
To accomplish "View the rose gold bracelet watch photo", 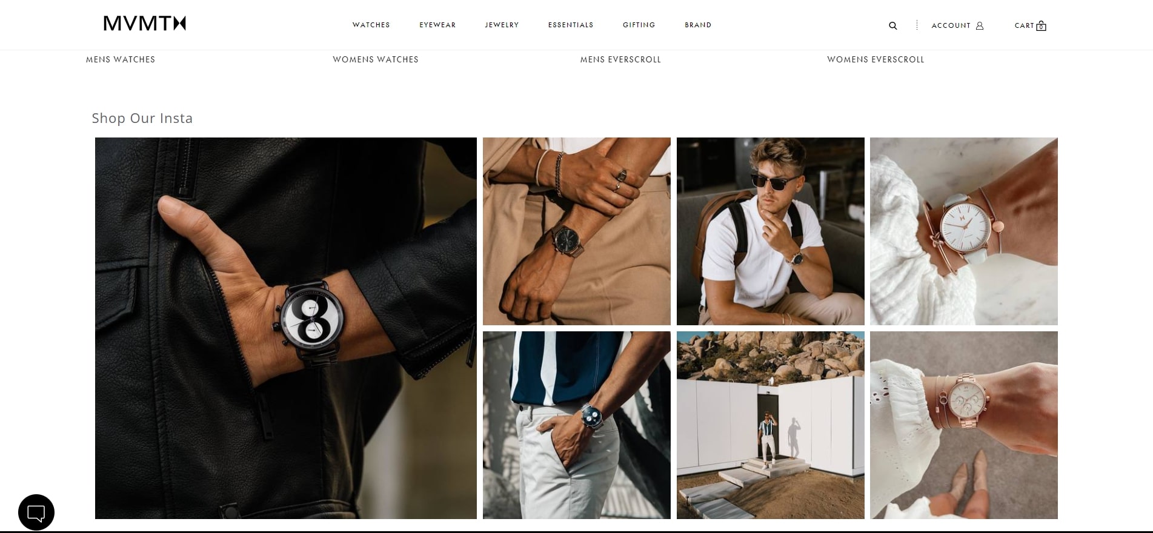I will tap(964, 425).
